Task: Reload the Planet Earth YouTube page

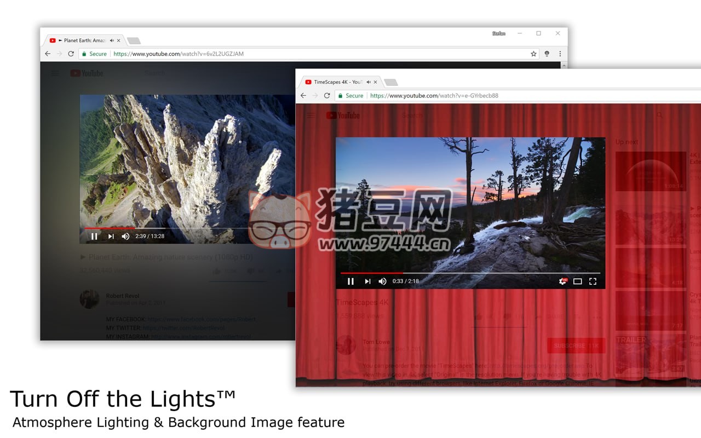Action: [71, 54]
